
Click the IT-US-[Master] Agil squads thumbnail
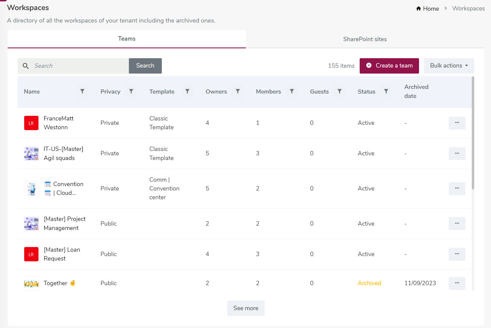point(31,153)
